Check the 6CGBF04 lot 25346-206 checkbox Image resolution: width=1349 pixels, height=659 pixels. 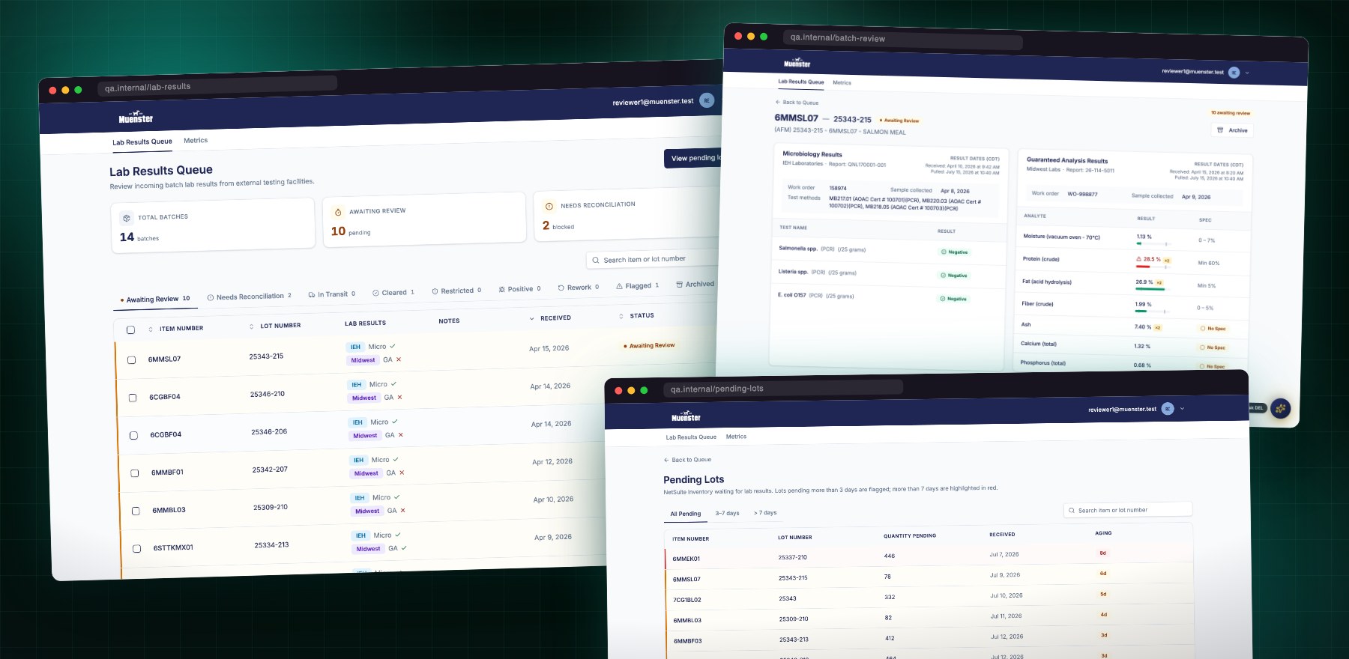[x=133, y=435]
